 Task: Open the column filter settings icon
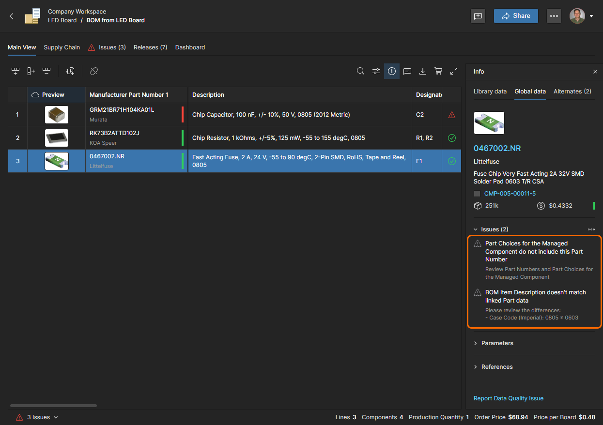pyautogui.click(x=376, y=71)
